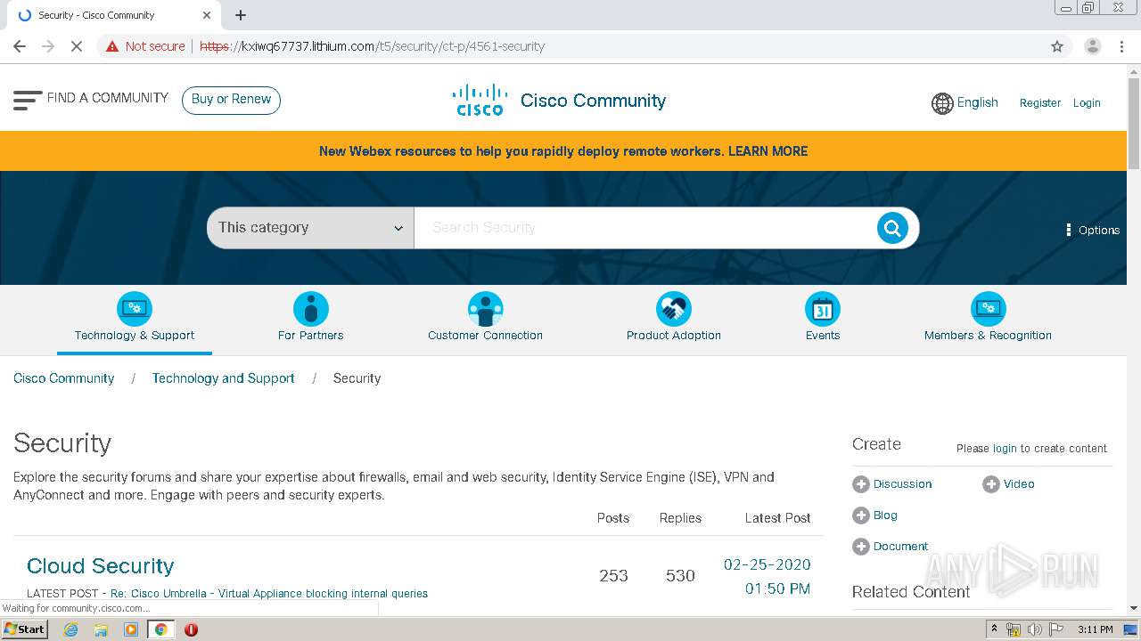Click the Cisco logo
This screenshot has width=1141, height=641.
(480, 100)
